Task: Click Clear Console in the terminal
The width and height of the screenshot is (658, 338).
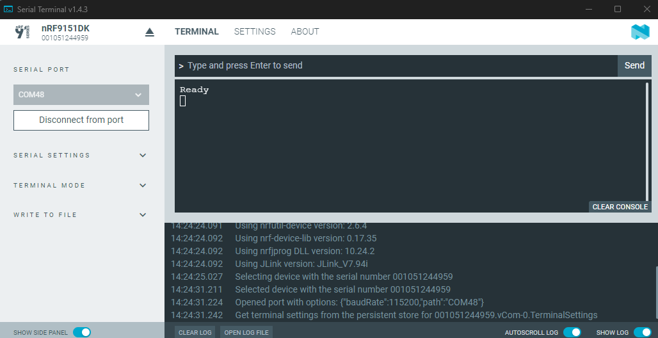Action: coord(620,207)
